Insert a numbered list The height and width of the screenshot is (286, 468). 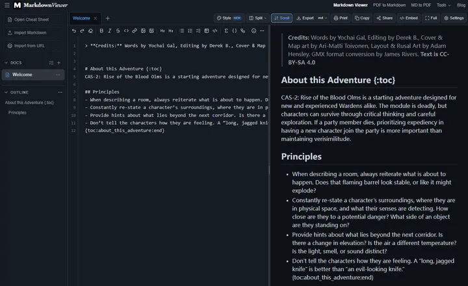(x=190, y=31)
